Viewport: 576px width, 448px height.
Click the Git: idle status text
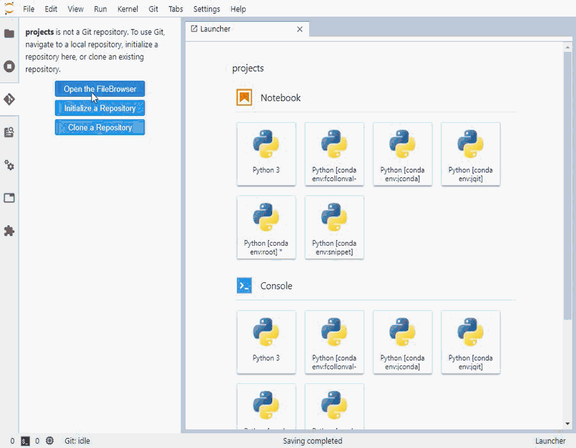point(77,441)
